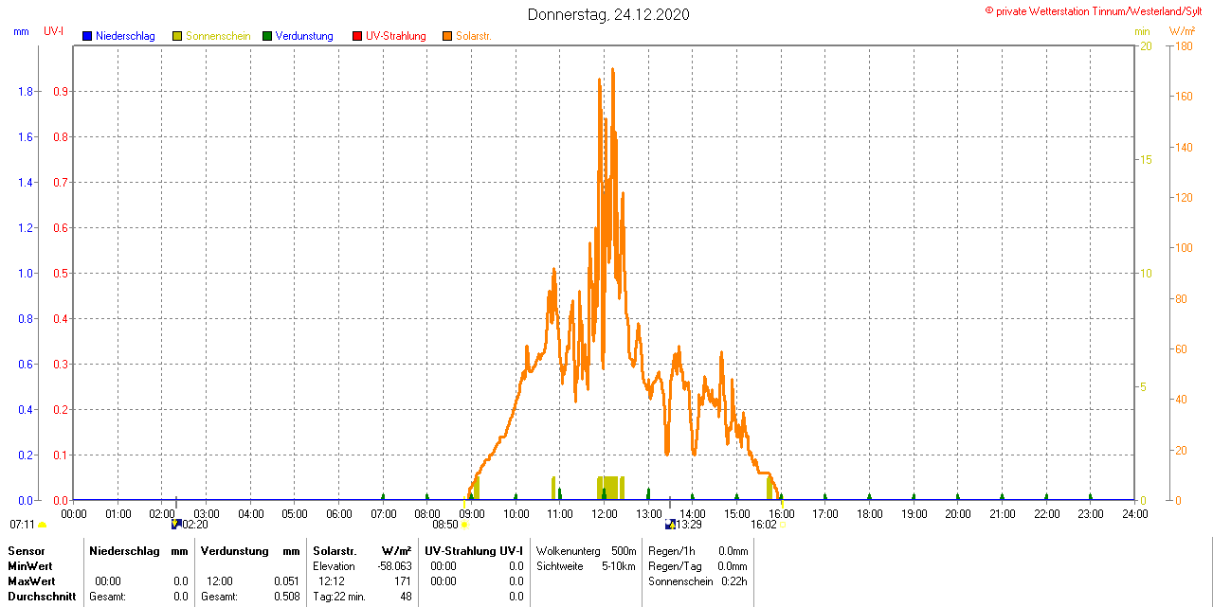Click the solar average value 48
This screenshot has height=607, width=1213.
pos(407,597)
